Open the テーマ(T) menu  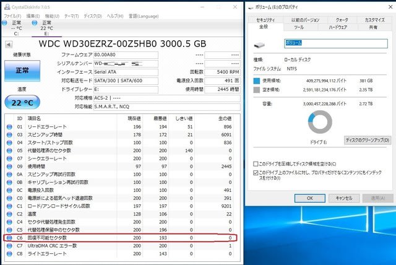[x=72, y=16]
